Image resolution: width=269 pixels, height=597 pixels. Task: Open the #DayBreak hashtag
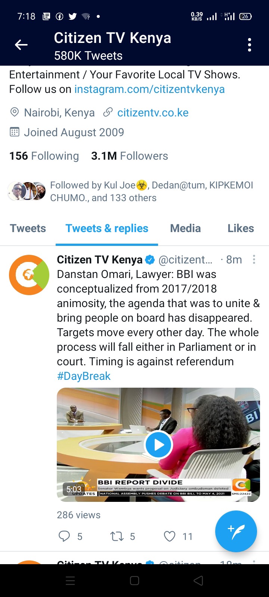coord(84,376)
